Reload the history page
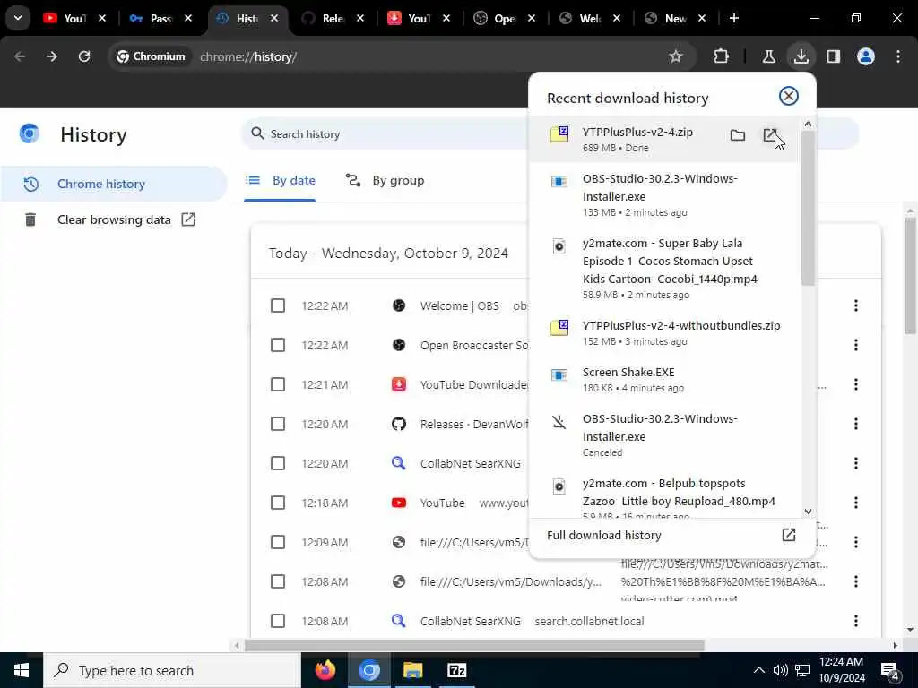The width and height of the screenshot is (918, 688). 84,56
